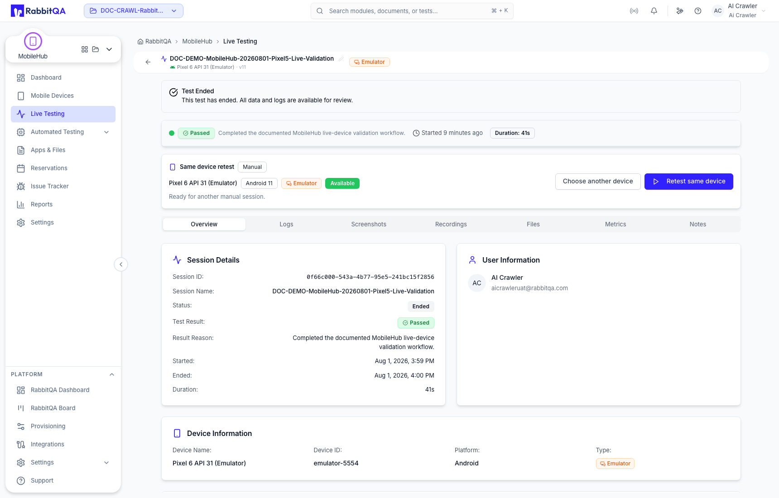
Task: Switch to the Files tab
Action: point(533,224)
